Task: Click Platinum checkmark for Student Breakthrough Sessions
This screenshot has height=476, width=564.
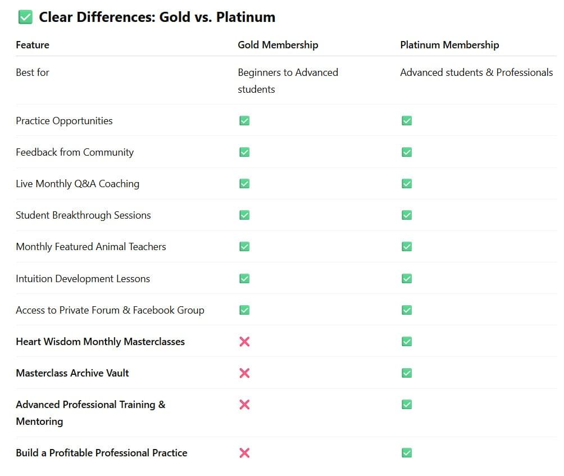Action: pyautogui.click(x=407, y=215)
